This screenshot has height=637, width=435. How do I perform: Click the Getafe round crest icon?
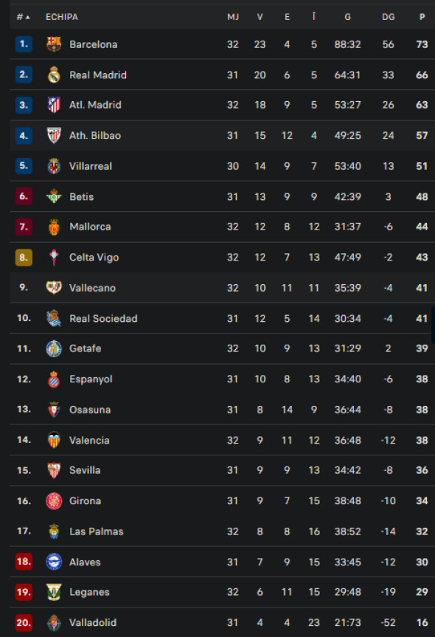(x=54, y=348)
